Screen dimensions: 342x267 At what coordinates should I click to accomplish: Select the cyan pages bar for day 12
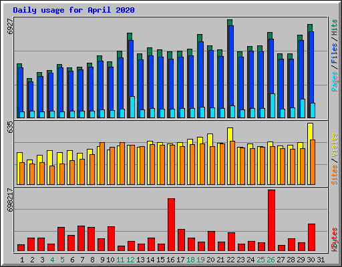coord(132,107)
